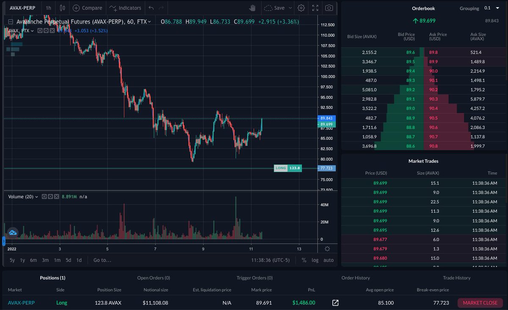The height and width of the screenshot is (310, 508).
Task: Remove the AVAX, FTX overlay
Action: 52,30
